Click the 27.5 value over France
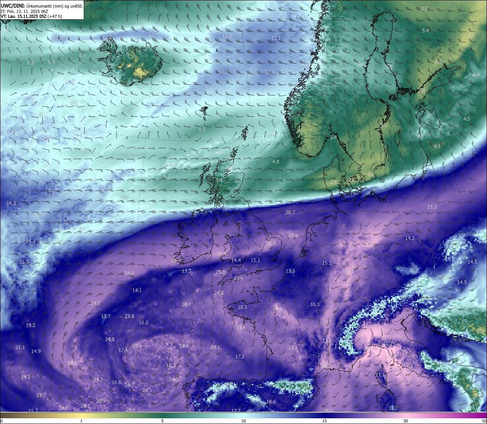This screenshot has height=424, width=487. click(x=293, y=347)
